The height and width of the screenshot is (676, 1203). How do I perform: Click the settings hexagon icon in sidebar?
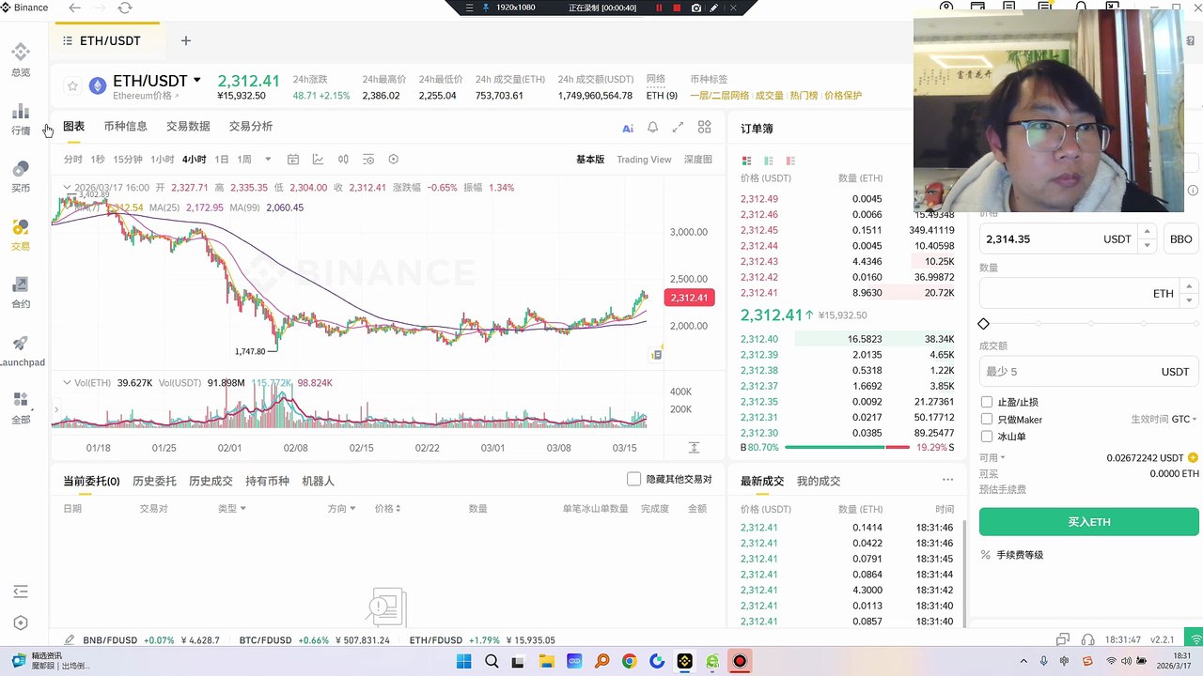[x=21, y=622]
